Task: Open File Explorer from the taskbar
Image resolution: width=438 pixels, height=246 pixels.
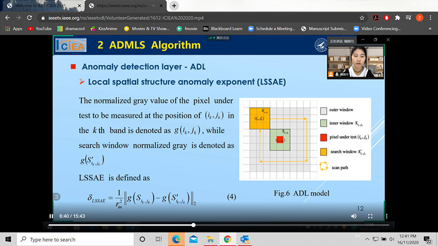Action: 210,239
